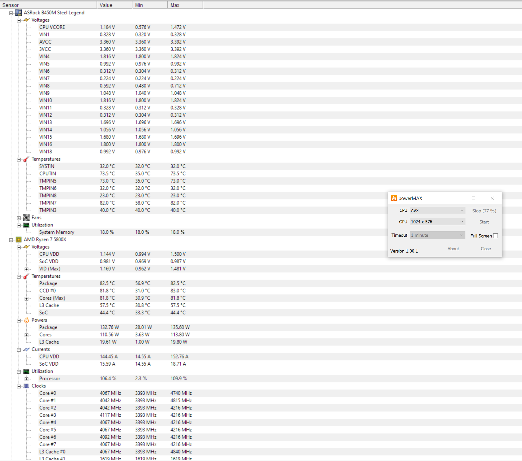
Task: Click the Fans category icon
Action: (x=26, y=218)
